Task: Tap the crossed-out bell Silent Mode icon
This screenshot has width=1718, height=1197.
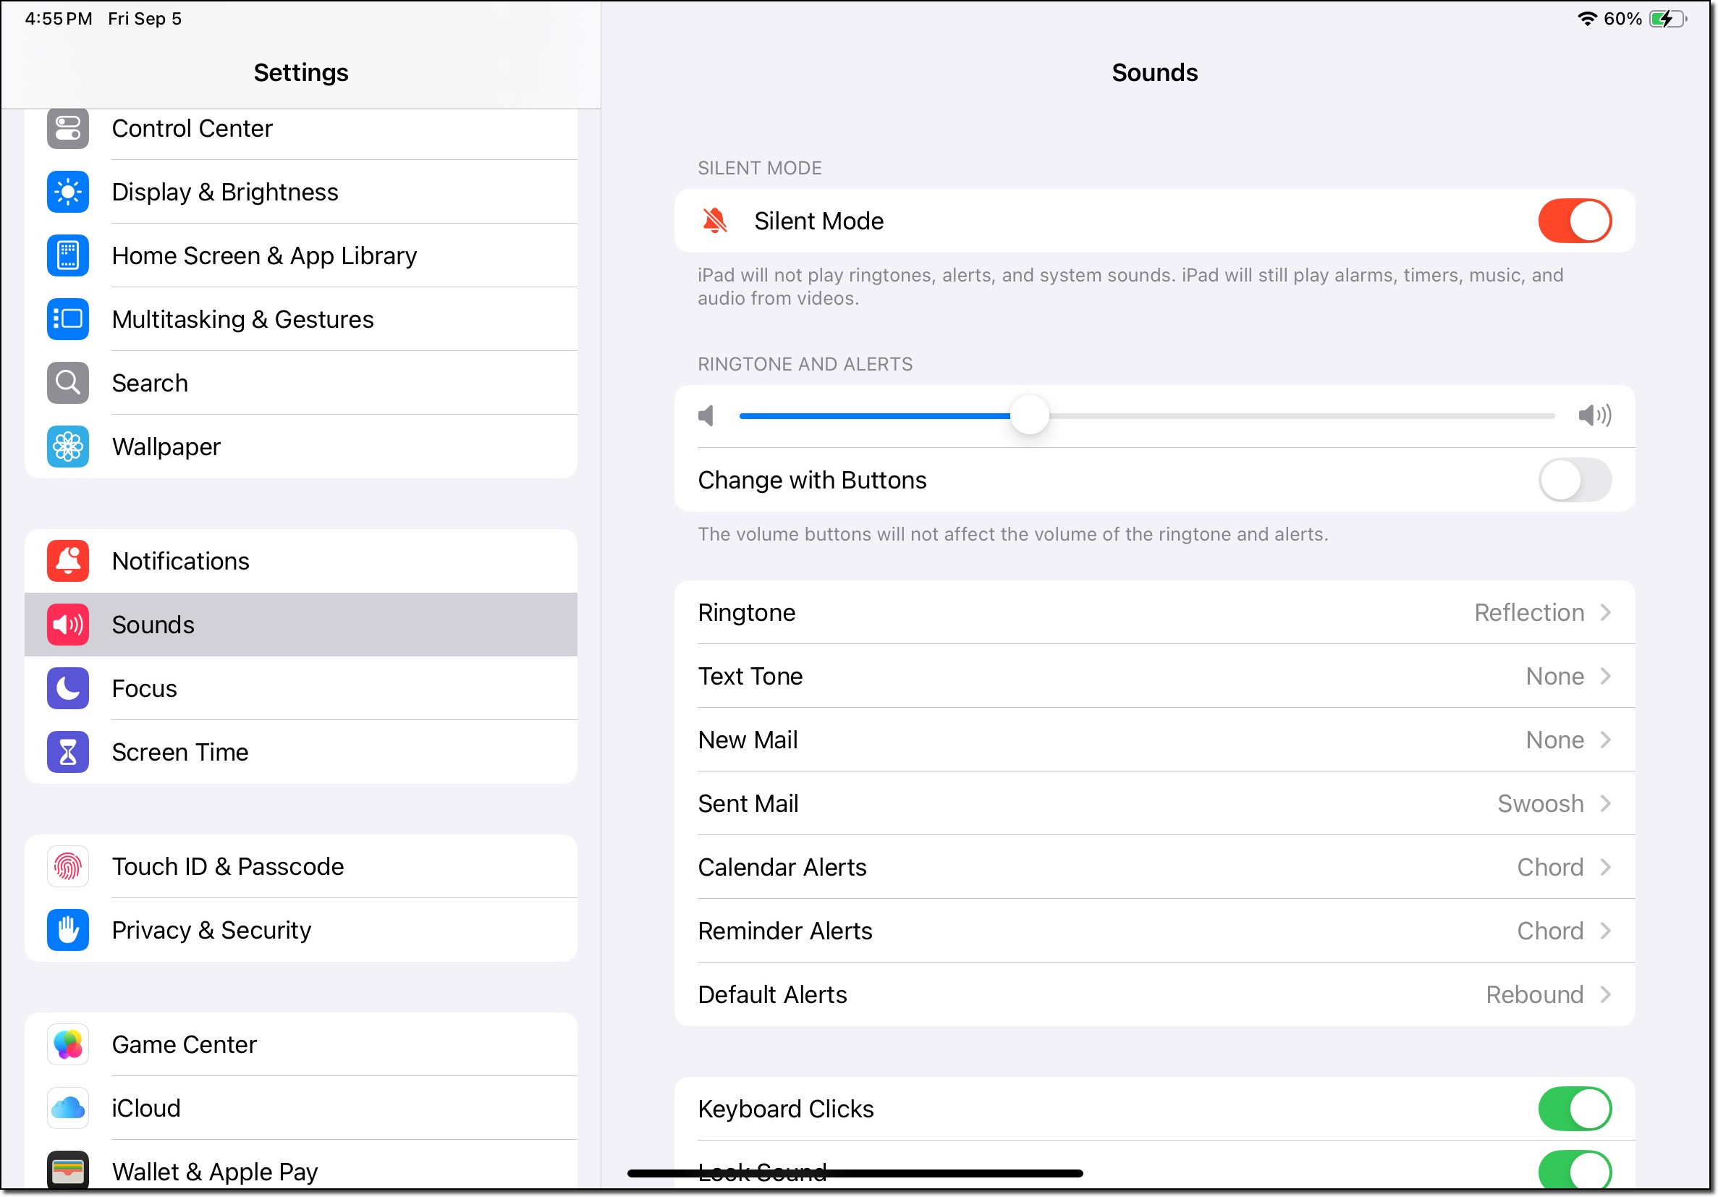Action: tap(714, 221)
